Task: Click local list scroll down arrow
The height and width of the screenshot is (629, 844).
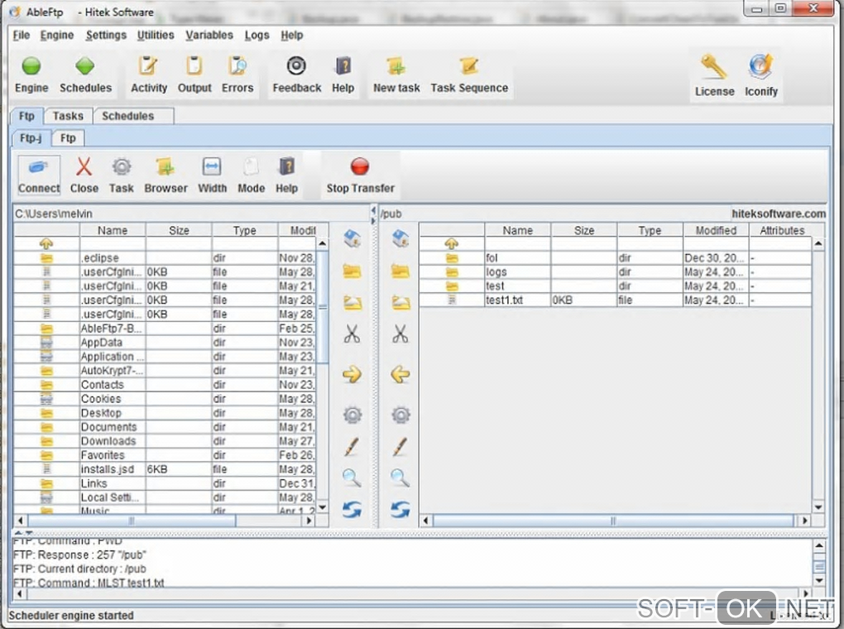Action: pos(322,507)
